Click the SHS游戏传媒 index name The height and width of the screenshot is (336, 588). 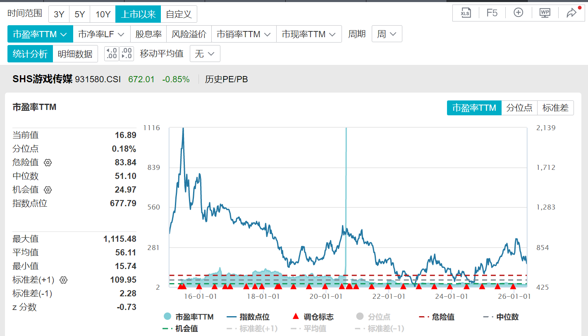(x=42, y=79)
